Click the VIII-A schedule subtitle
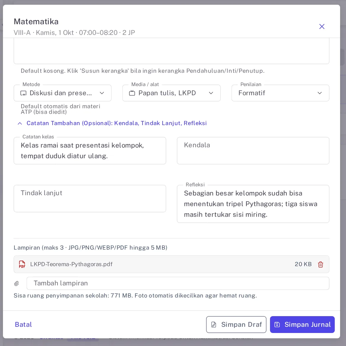Image resolution: width=346 pixels, height=346 pixels. tap(74, 33)
